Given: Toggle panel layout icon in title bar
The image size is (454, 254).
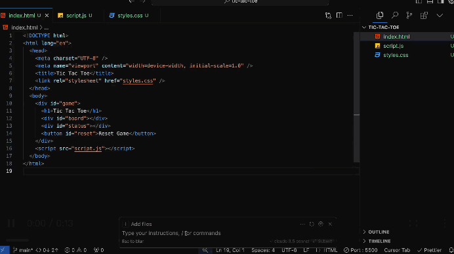Looking at the screenshot, I should 430,2.
